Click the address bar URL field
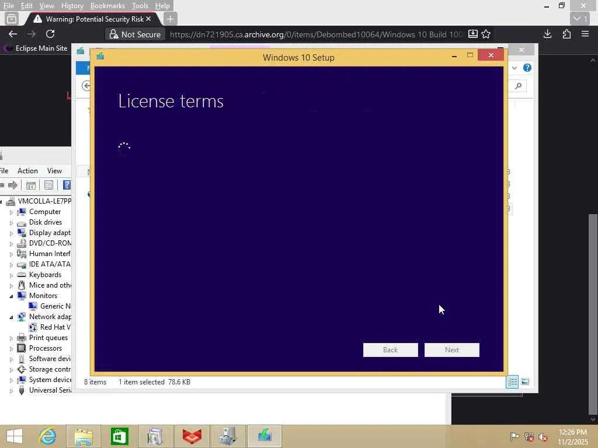This screenshot has height=448, width=598. (x=316, y=34)
